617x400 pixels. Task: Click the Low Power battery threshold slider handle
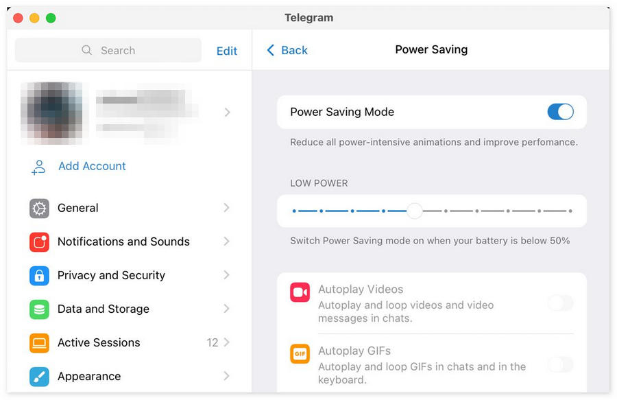click(x=414, y=211)
